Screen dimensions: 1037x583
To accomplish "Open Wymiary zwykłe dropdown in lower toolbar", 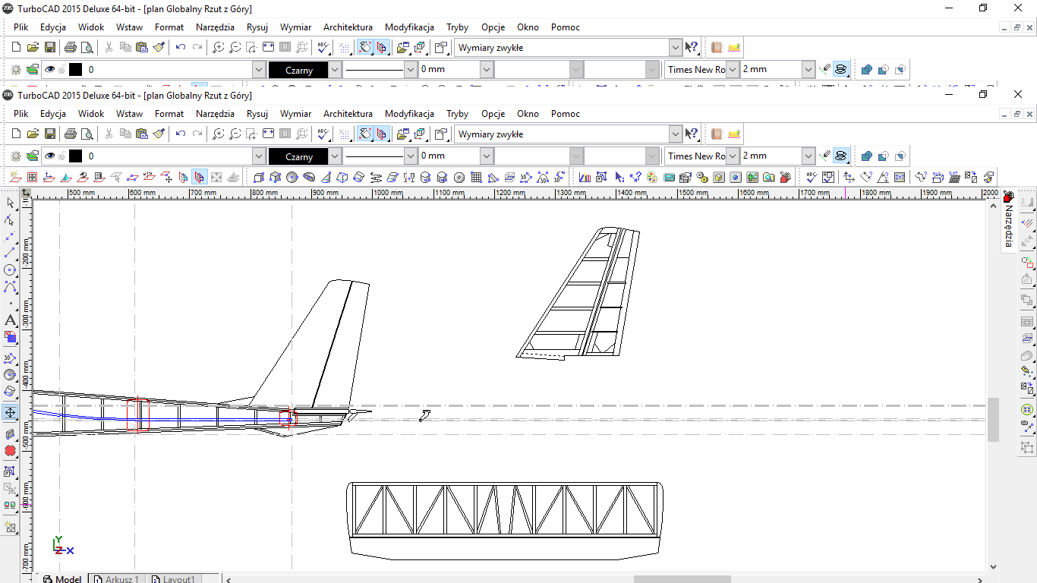I will click(676, 134).
